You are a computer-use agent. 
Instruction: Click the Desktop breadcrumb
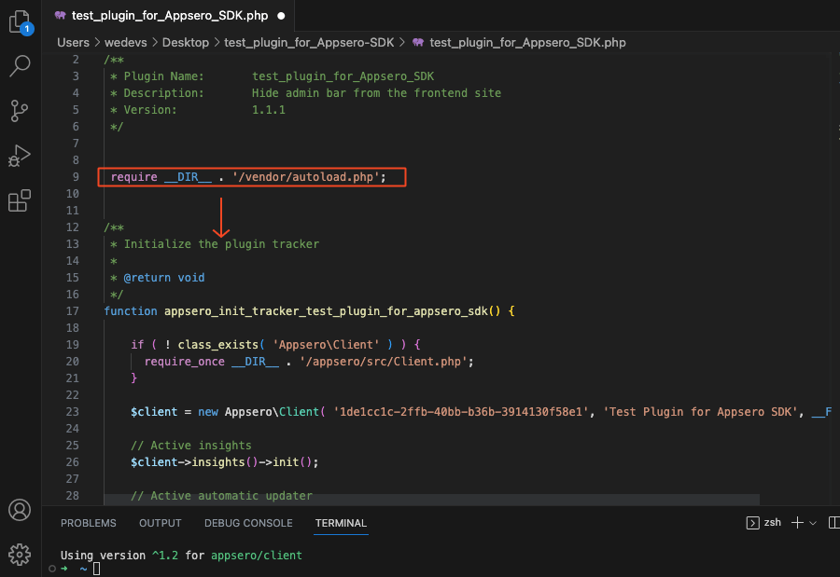click(186, 42)
